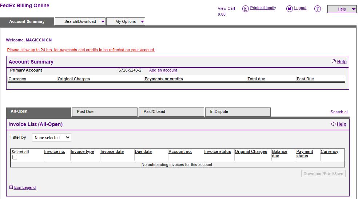Click the Download/Print/Save button
The height and width of the screenshot is (199, 358).
(x=323, y=174)
